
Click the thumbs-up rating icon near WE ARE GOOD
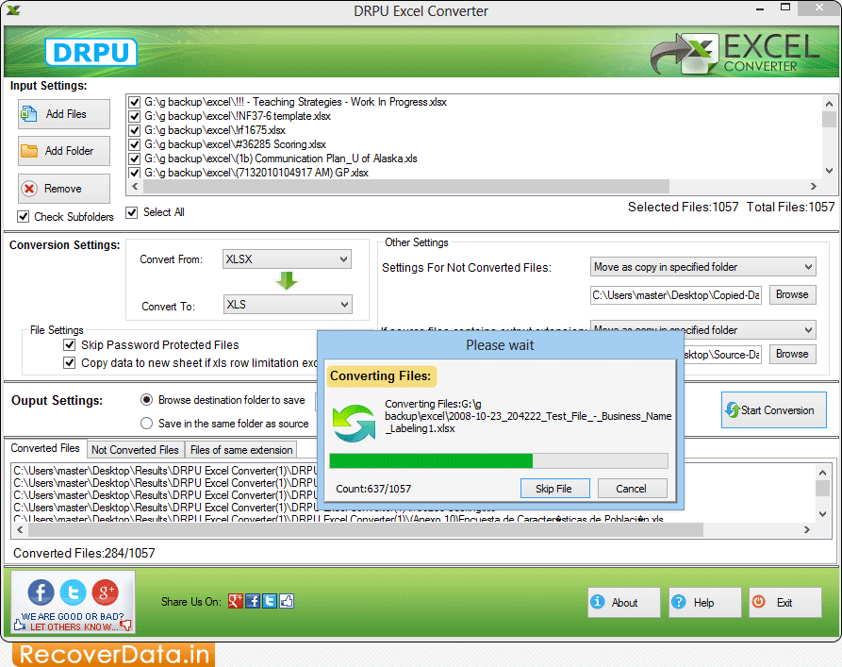(20, 625)
